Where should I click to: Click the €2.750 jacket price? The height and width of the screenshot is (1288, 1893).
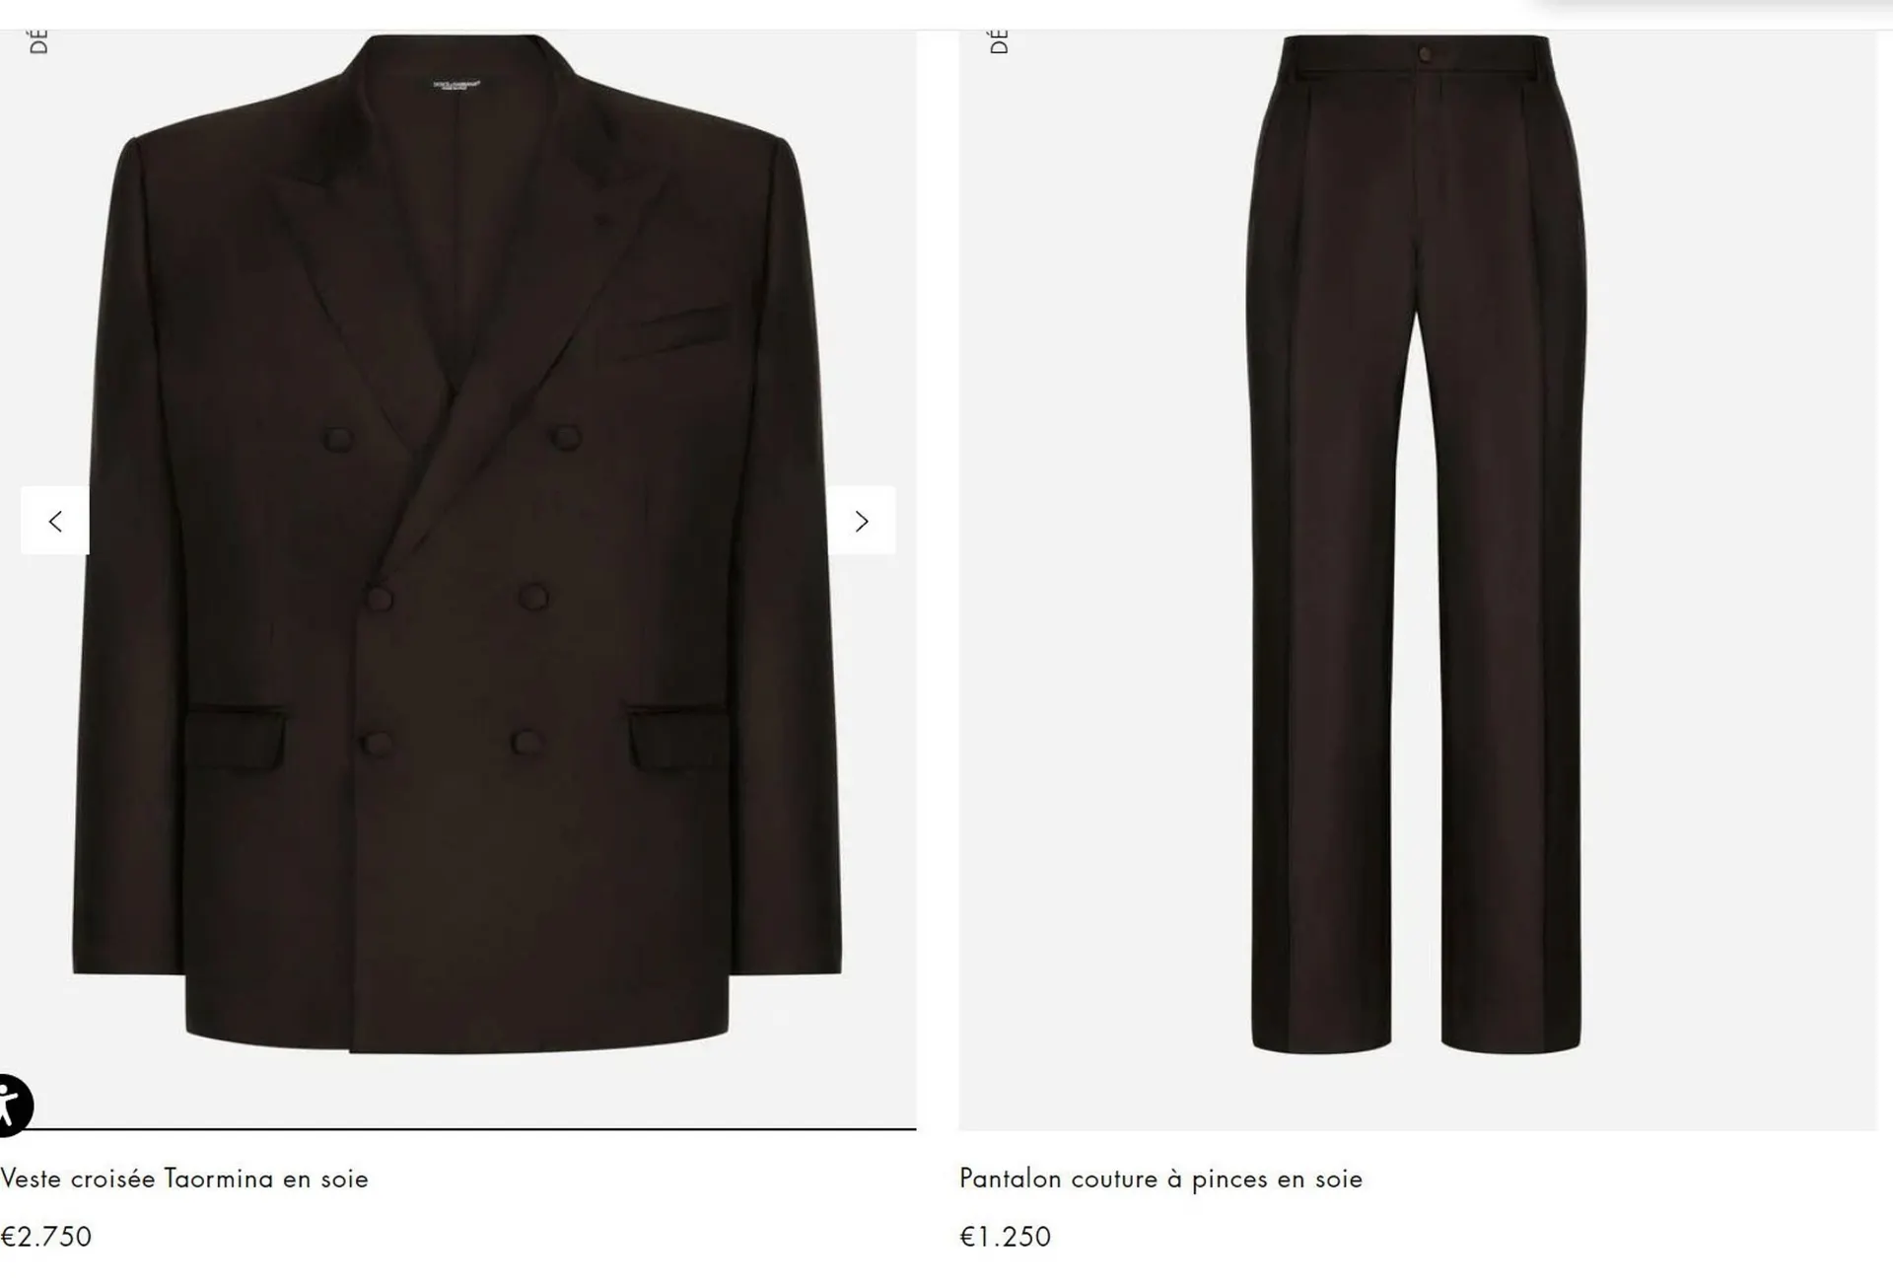[x=46, y=1237]
